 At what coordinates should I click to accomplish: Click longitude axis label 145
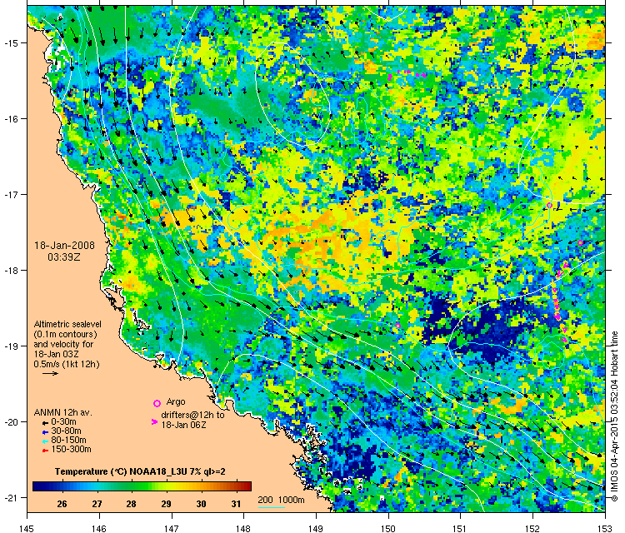pyautogui.click(x=27, y=529)
